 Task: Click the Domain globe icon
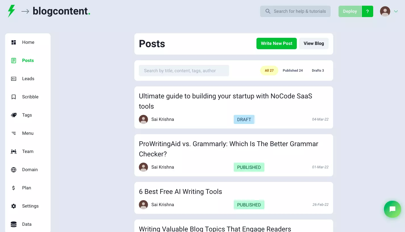tap(13, 169)
